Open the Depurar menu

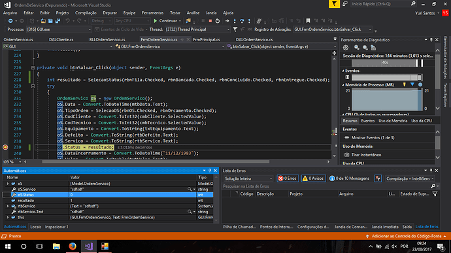click(110, 12)
